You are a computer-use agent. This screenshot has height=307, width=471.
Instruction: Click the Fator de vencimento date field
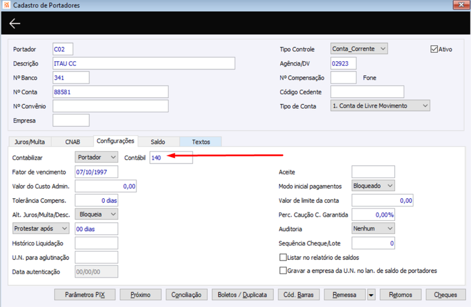point(97,172)
